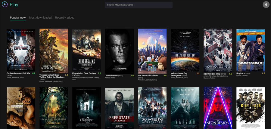Image resolution: width=271 pixels, height=129 pixels.
Task: Open The Legend of Tarzan poster
Action: click(185, 108)
